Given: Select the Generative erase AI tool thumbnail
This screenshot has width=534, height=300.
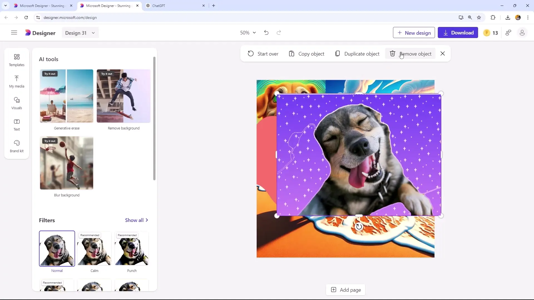Looking at the screenshot, I should [66, 96].
